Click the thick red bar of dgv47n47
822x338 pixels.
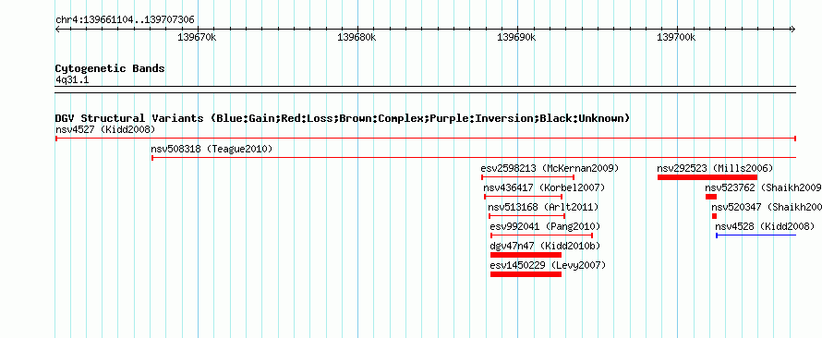point(526,255)
